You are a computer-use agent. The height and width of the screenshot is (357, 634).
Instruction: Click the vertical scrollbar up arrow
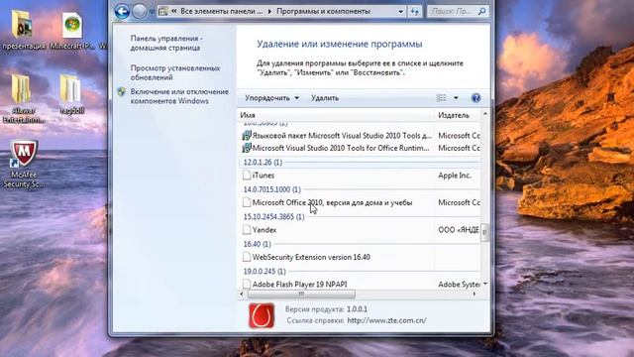tap(484, 115)
